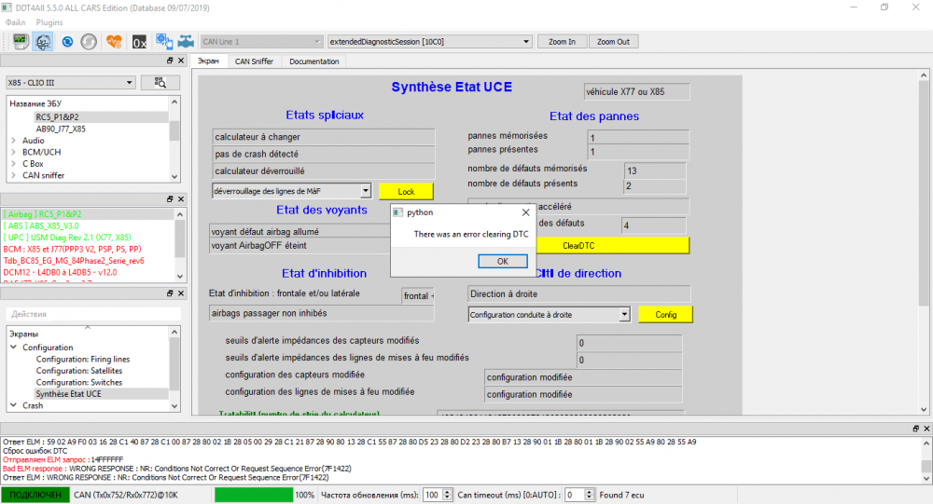933x504 pixels.
Task: Click the Zoom Out button
Action: coord(614,42)
